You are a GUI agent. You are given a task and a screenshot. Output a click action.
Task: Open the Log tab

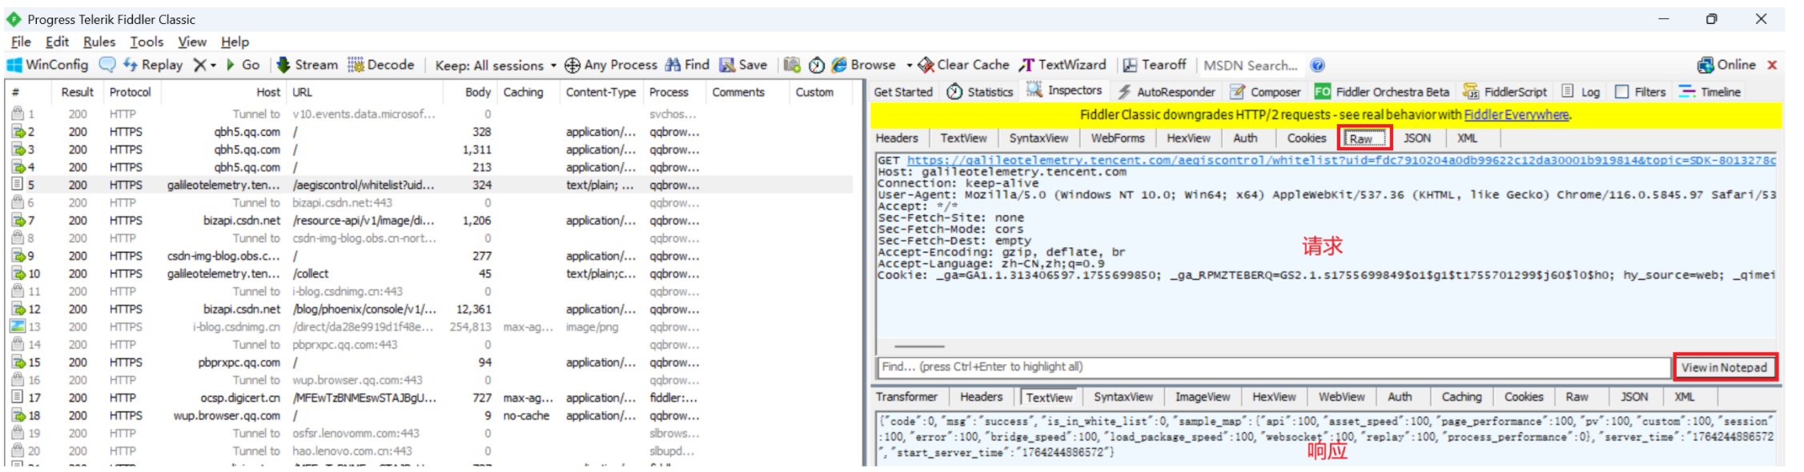click(x=1581, y=92)
